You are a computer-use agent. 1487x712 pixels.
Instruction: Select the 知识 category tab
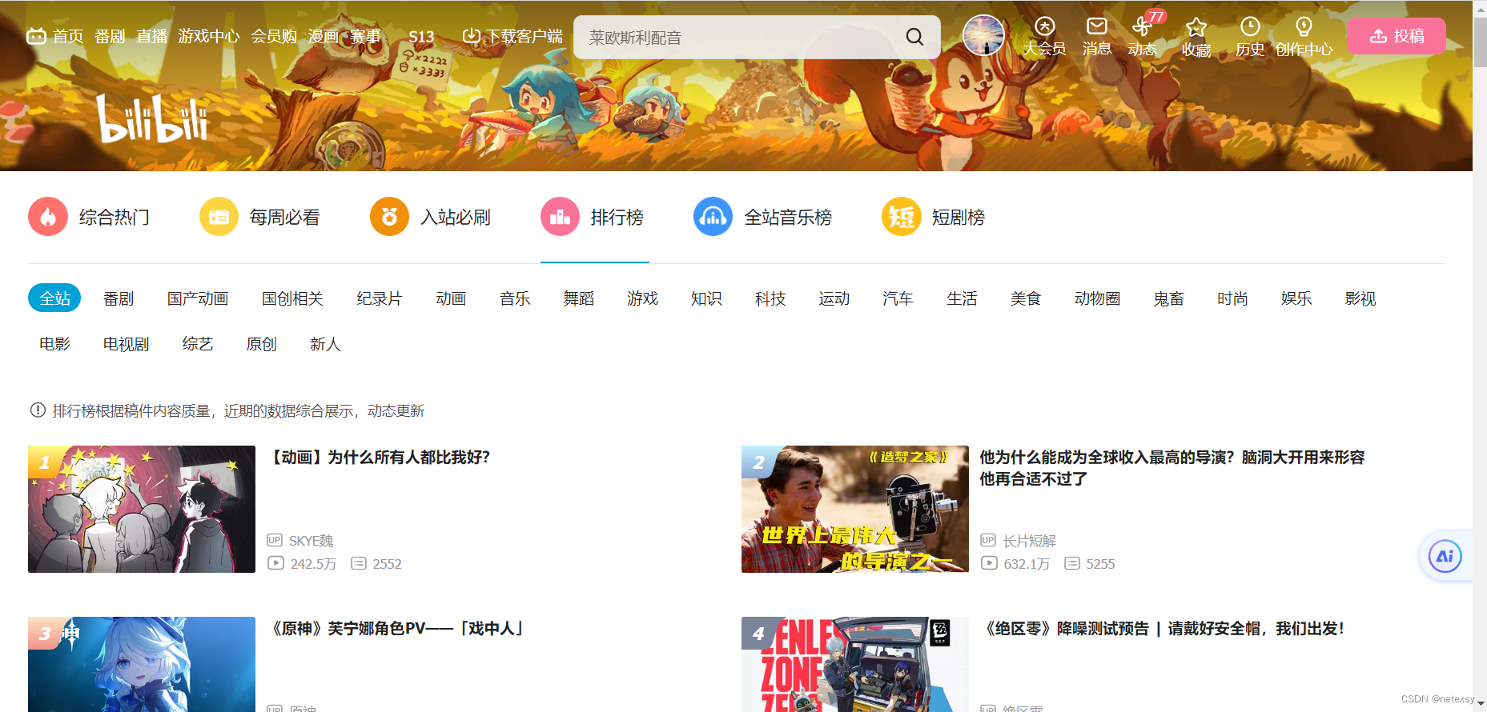[x=706, y=298]
